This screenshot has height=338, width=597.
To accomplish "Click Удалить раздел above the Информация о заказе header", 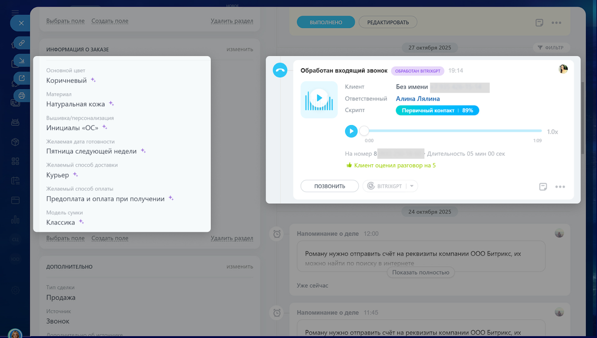I will pos(232,21).
